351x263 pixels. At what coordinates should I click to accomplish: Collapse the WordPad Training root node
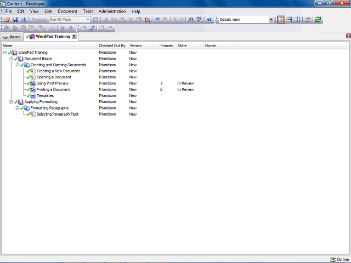click(x=5, y=53)
